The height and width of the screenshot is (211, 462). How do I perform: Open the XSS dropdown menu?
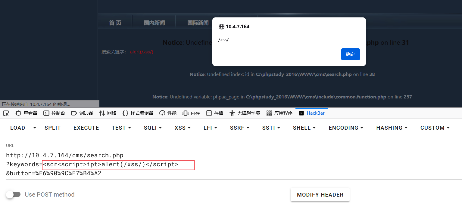(183, 128)
